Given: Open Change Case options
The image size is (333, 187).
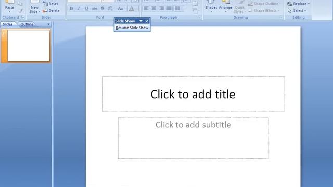Looking at the screenshot, I should coord(121,8).
